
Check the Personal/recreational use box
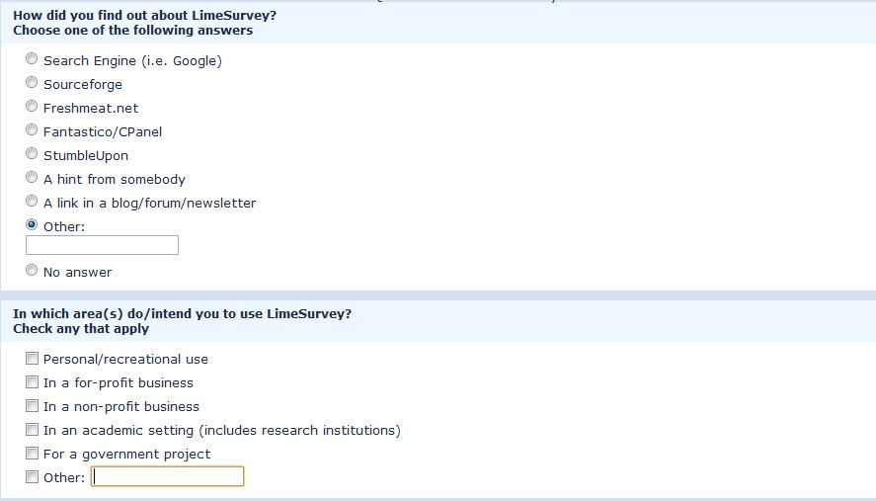coord(33,359)
